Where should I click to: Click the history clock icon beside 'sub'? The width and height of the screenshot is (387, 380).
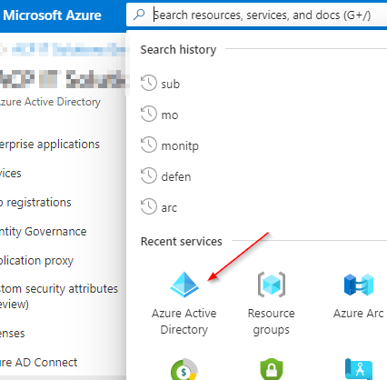149,83
